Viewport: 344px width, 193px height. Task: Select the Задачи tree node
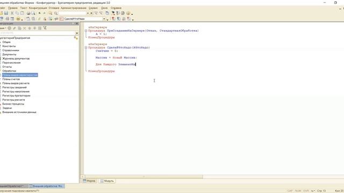click(7, 108)
